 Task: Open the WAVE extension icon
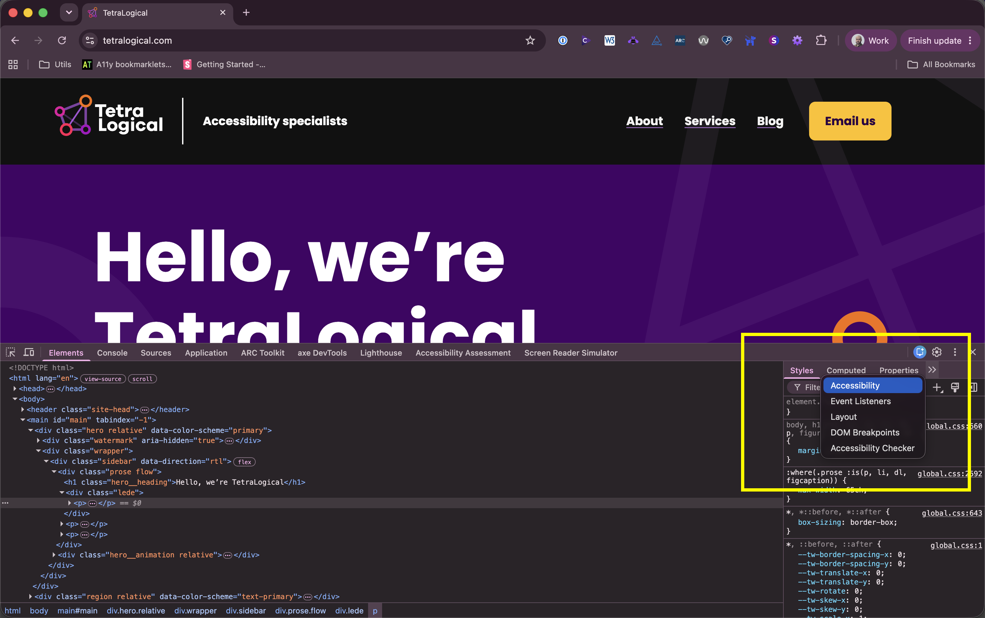tap(703, 40)
